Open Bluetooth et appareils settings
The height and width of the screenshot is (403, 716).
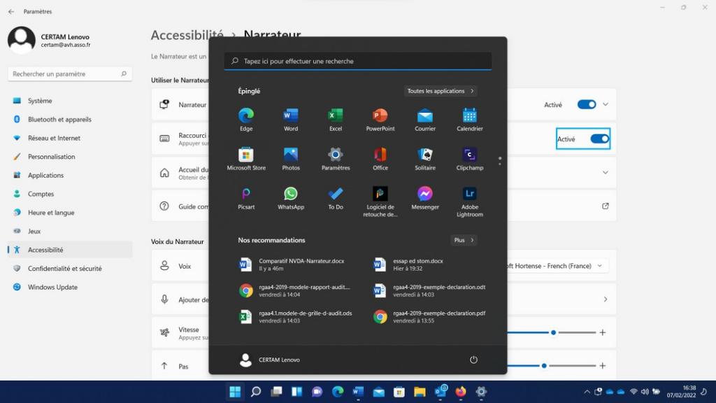[x=70, y=119]
